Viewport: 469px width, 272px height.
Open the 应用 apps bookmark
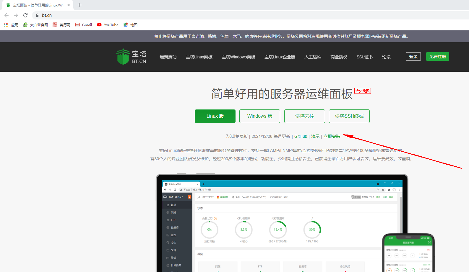coord(11,25)
